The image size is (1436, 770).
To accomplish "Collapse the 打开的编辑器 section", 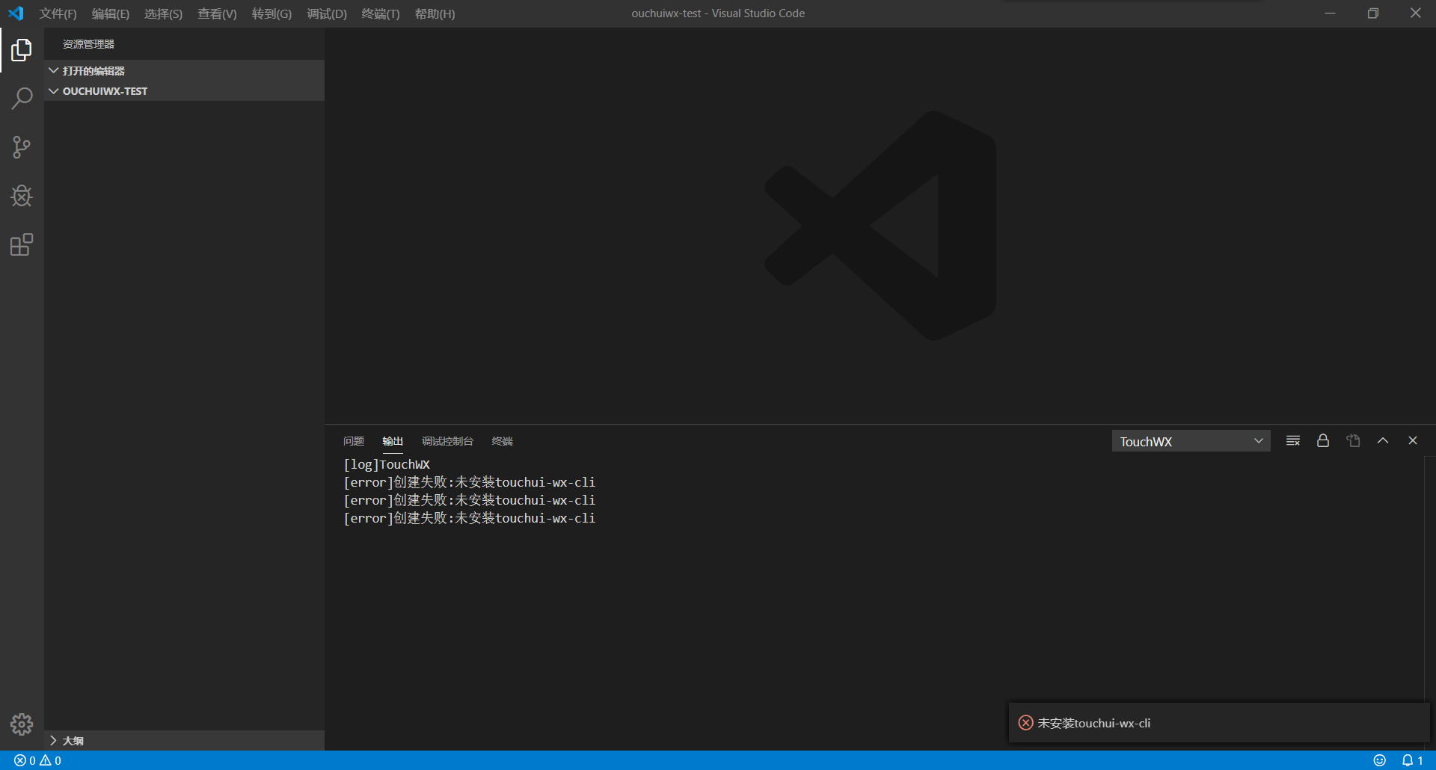I will point(184,70).
